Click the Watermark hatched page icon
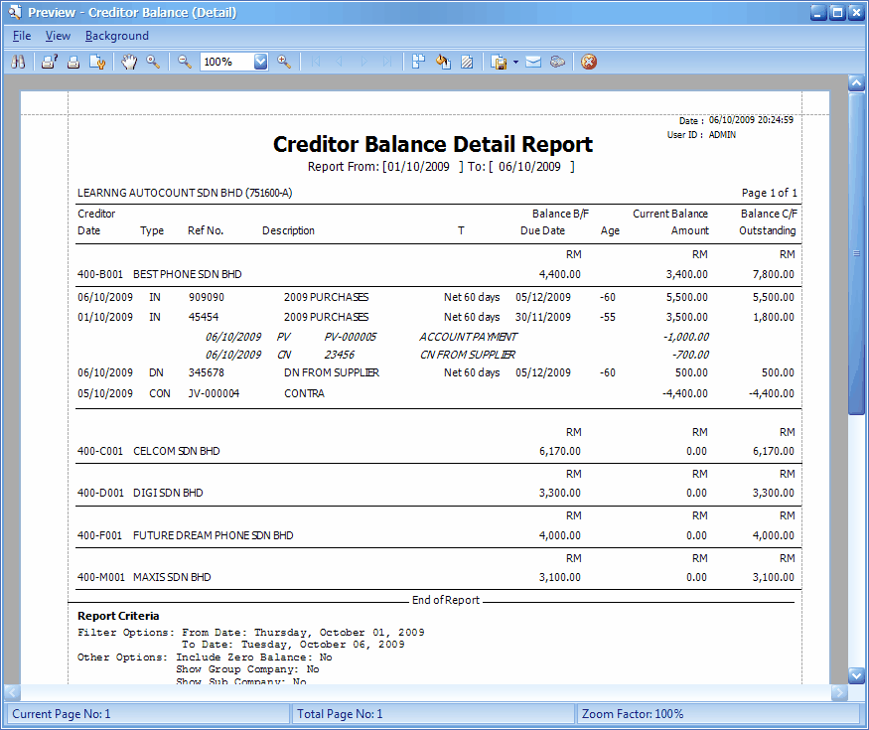This screenshot has height=730, width=869. coord(467,62)
